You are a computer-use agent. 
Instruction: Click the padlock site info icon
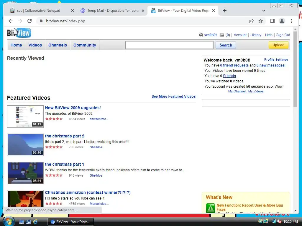[41, 21]
